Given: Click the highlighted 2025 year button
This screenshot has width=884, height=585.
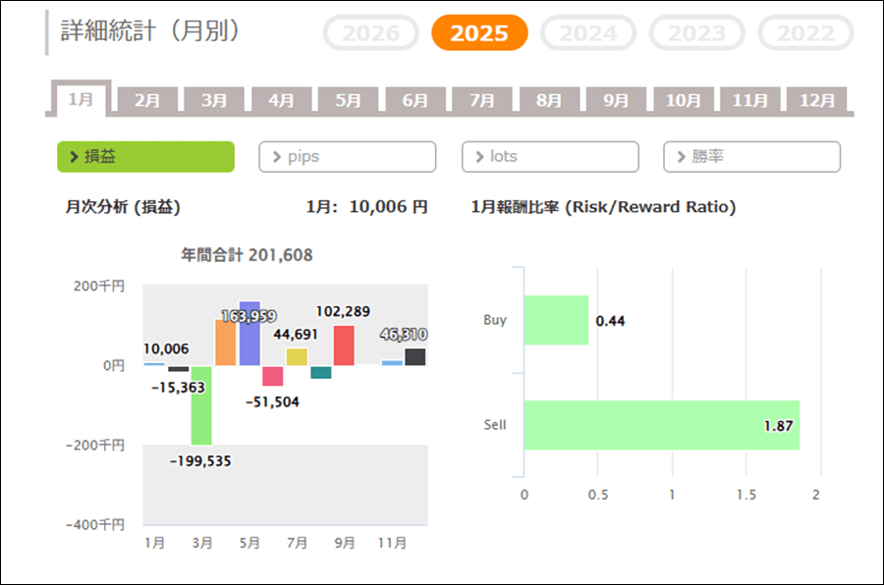Looking at the screenshot, I should pyautogui.click(x=479, y=33).
